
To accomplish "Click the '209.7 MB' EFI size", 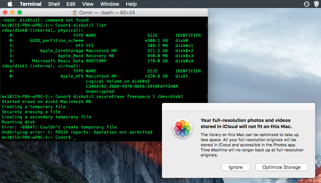I will pyautogui.click(x=158, y=45).
